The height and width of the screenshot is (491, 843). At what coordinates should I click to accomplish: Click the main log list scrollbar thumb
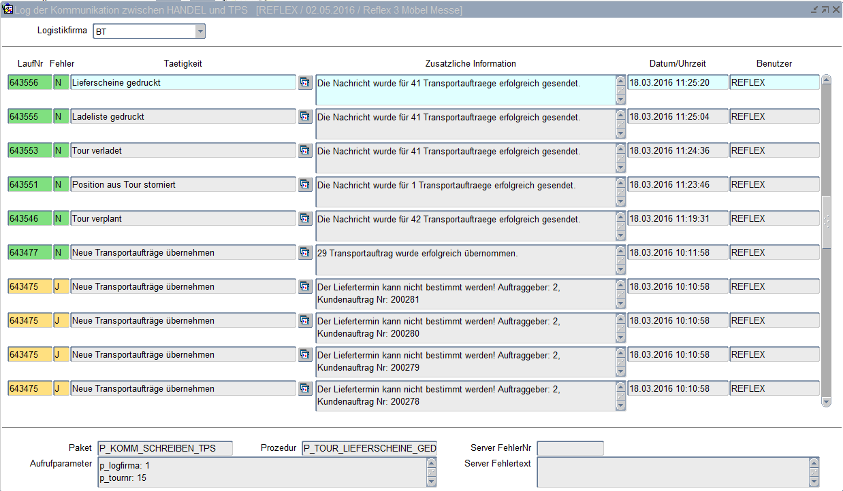click(826, 222)
